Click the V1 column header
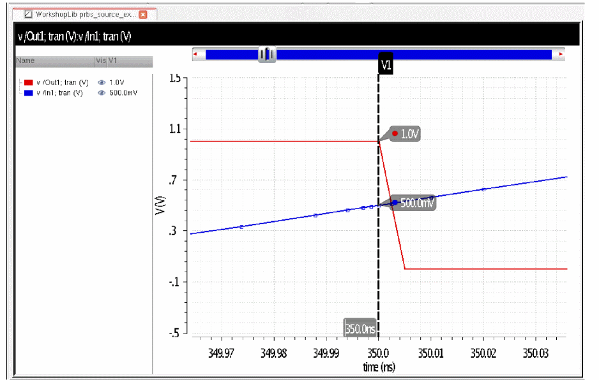Viewport: 599px width, 380px height. pos(130,61)
